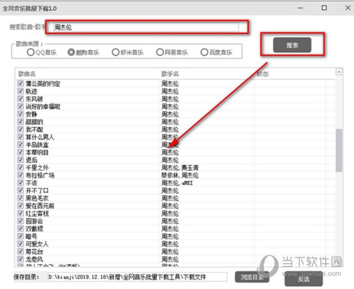Image resolution: width=354 pixels, height=289 pixels.
Task: Click the 反选 invert selection button
Action: [304, 279]
